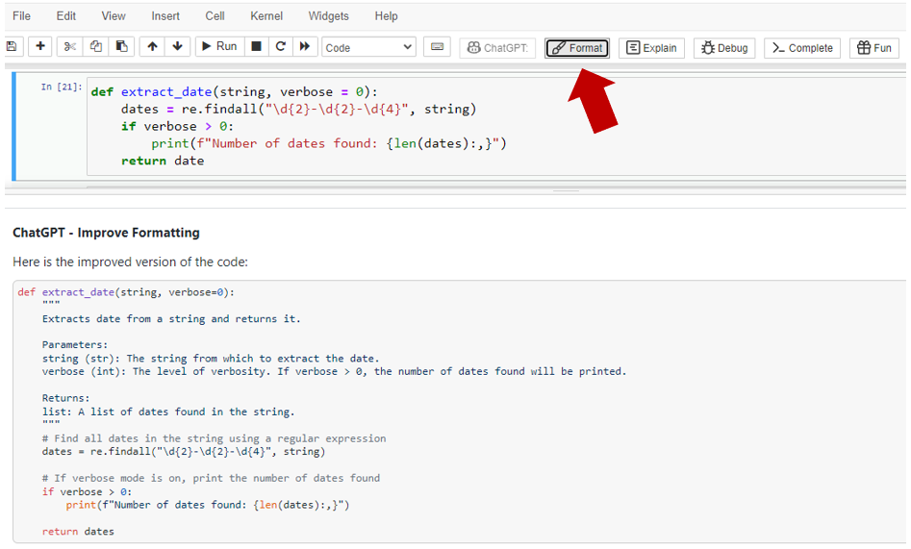Viewport: 911px width, 549px height.
Task: Copy selected cells icon
Action: tap(96, 47)
